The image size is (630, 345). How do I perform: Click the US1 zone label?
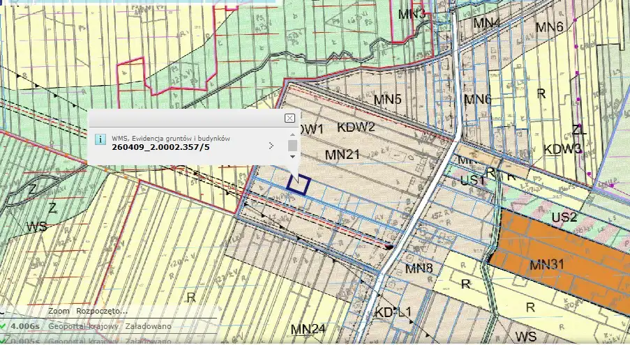[x=472, y=181]
